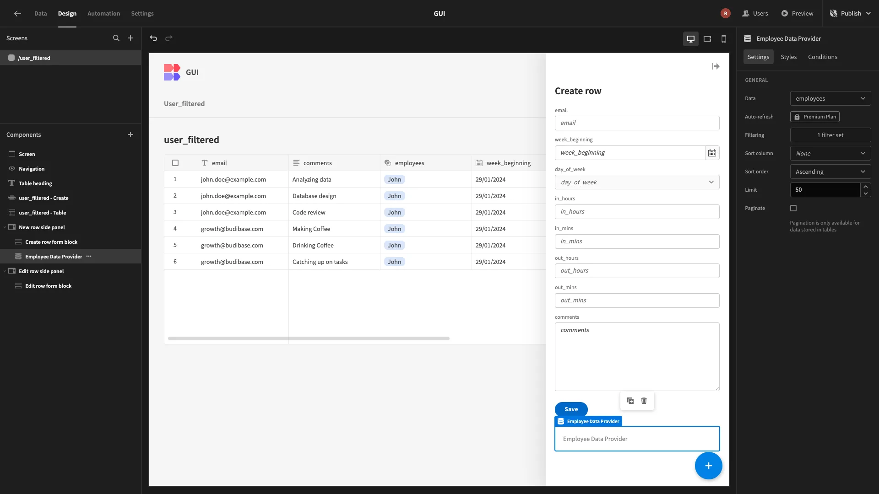Click the 'Making Coffee' comments cell
Image resolution: width=879 pixels, height=494 pixels.
click(334, 229)
